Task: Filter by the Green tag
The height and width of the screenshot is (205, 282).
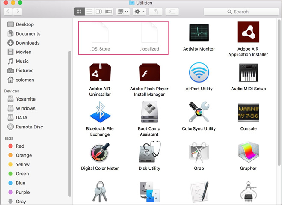Action: [x=18, y=174]
